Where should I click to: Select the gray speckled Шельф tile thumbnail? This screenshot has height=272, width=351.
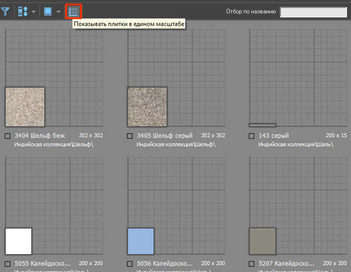point(147,107)
